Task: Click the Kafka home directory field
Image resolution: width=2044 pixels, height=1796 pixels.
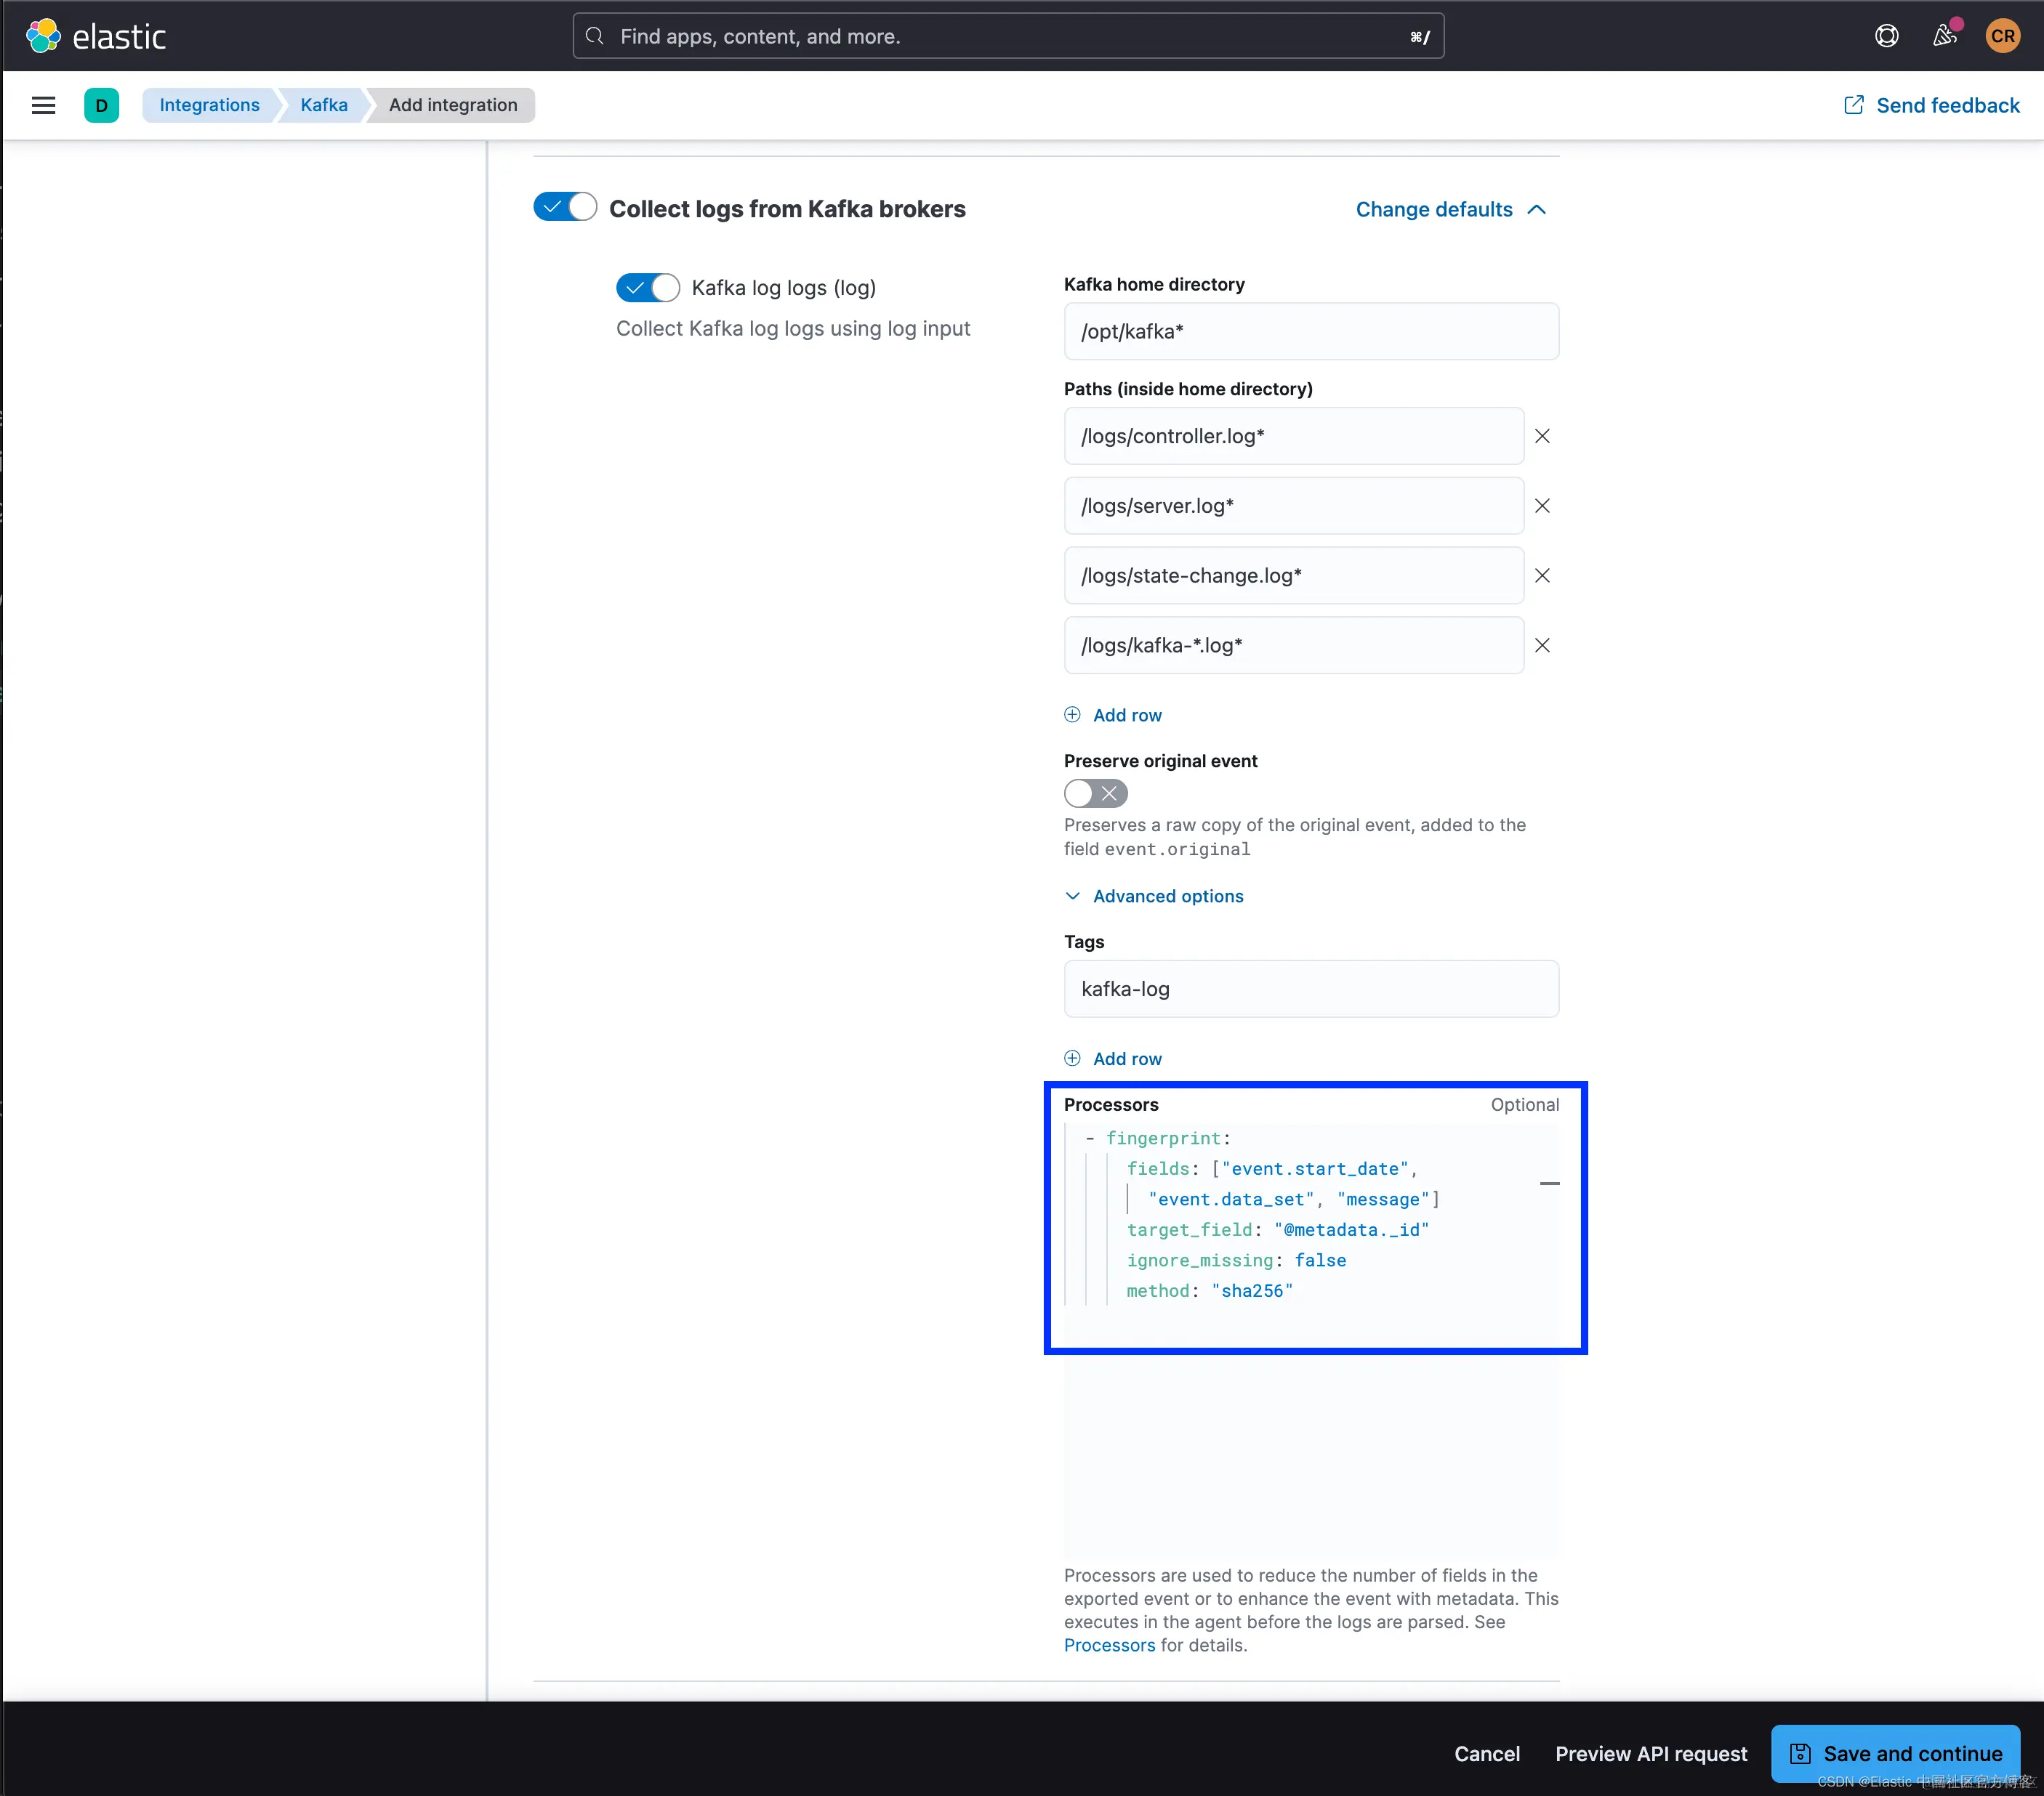Action: pos(1310,332)
